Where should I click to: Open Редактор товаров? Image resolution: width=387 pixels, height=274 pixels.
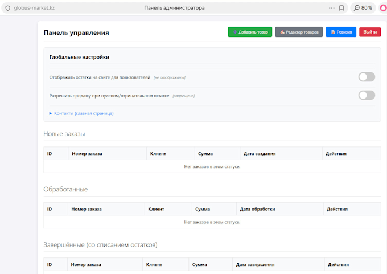pos(299,32)
